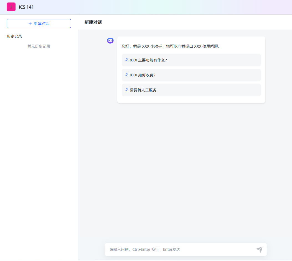Screen dimensions: 292x261
Task: Click the 暂无历史记录 placeholder text
Action: [39, 46]
